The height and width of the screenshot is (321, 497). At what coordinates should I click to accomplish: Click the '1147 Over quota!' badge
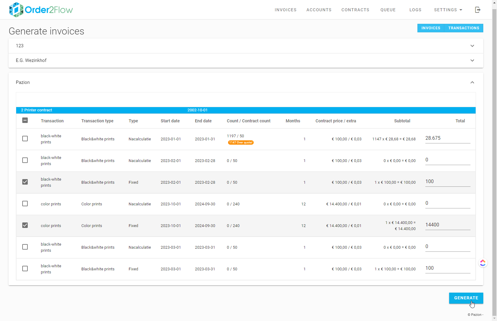(x=241, y=142)
